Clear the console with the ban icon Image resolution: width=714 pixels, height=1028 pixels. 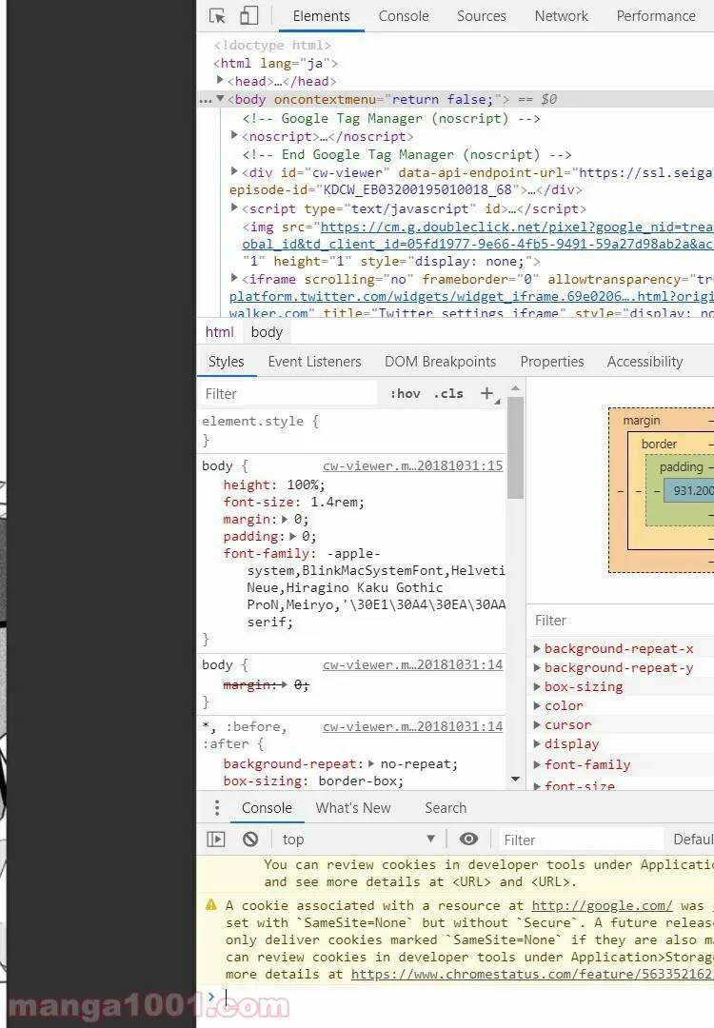(x=250, y=839)
